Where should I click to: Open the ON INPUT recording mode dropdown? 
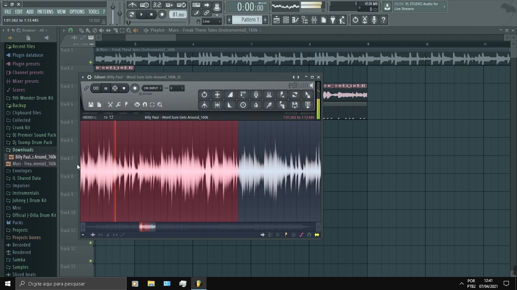[152, 88]
